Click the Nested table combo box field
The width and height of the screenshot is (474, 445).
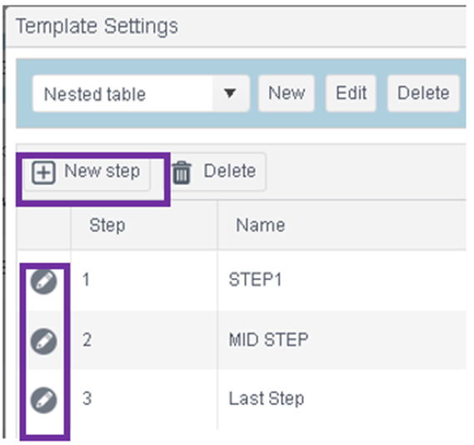141,93
